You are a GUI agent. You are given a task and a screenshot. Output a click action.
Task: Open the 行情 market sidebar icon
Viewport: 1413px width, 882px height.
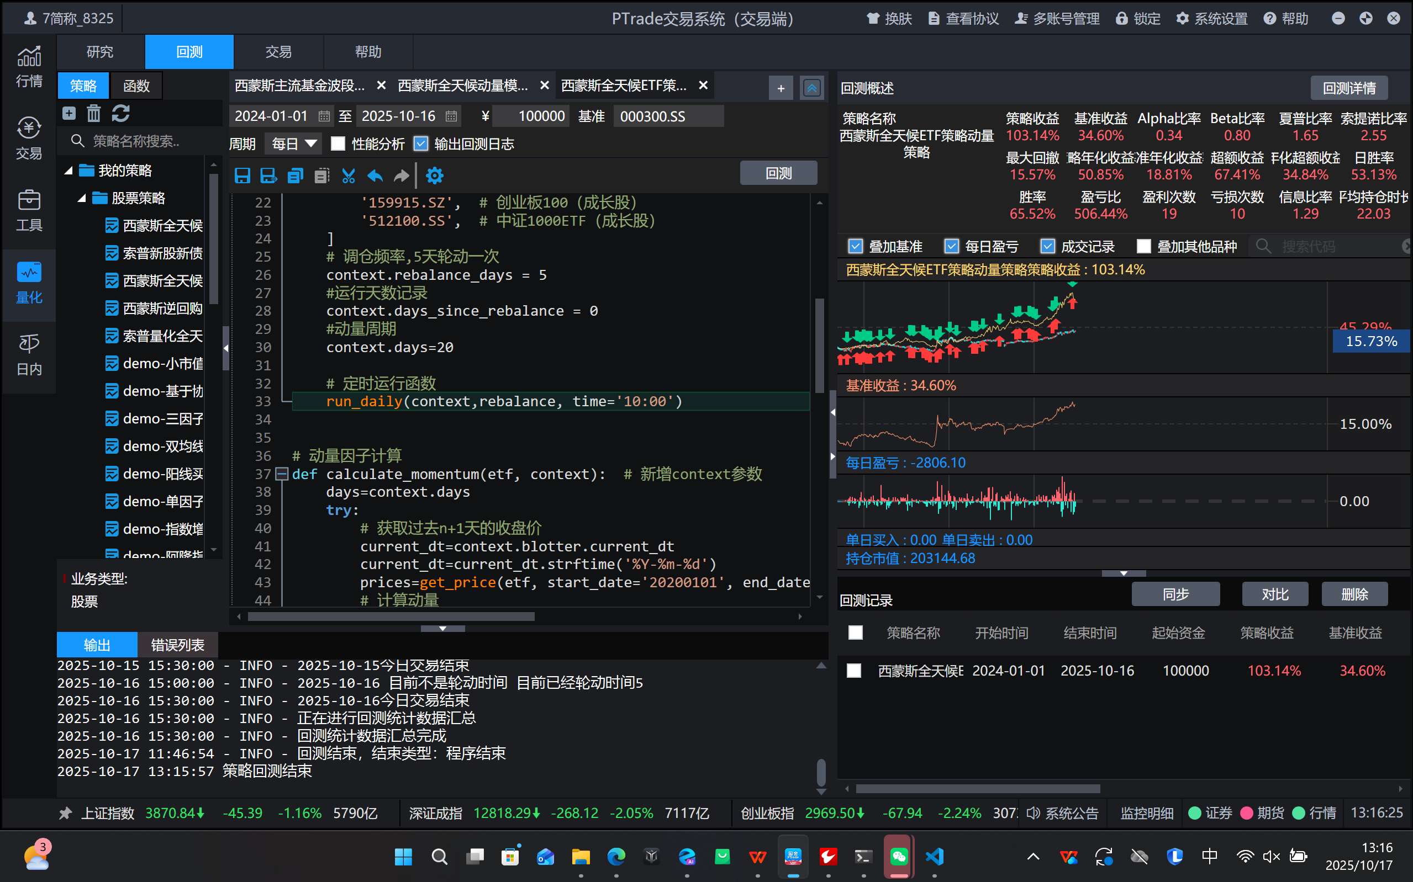(29, 66)
